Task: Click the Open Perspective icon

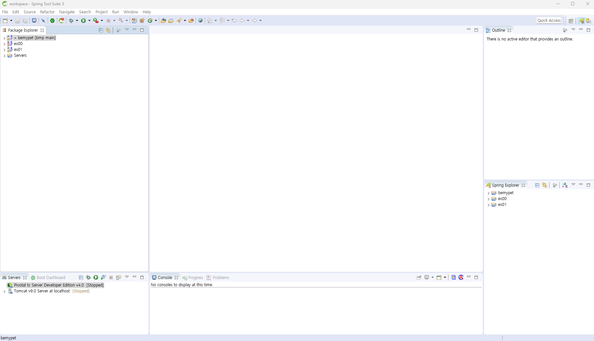Action: tap(571, 21)
